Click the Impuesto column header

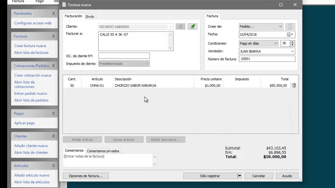tap(242, 79)
